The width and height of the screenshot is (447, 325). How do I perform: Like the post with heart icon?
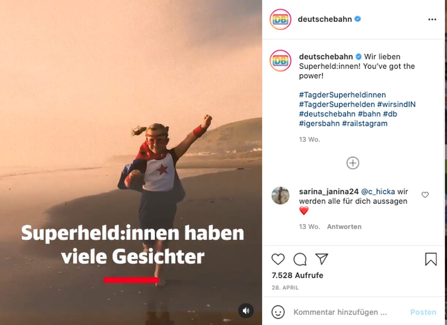(278, 259)
